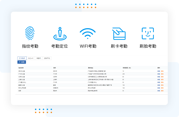Select the face recognition attendance icon
Image resolution: width=179 pixels, height=117 pixels.
tap(148, 34)
